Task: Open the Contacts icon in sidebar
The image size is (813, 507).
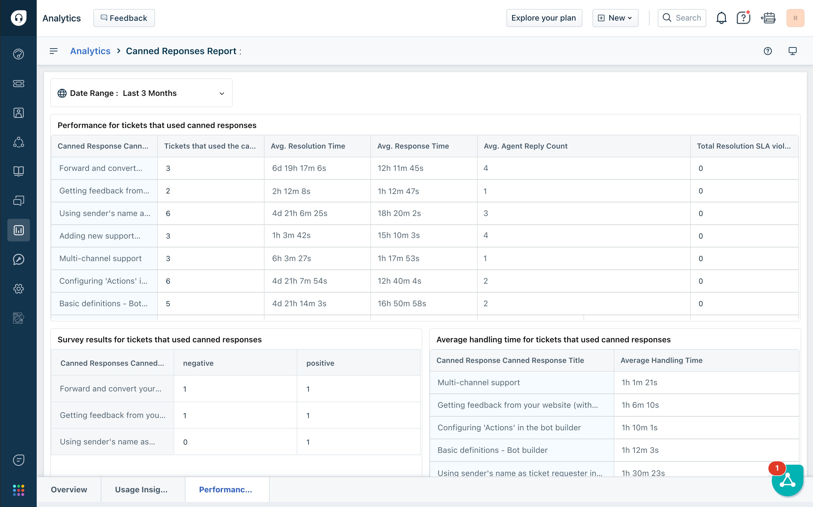Action: [18, 113]
